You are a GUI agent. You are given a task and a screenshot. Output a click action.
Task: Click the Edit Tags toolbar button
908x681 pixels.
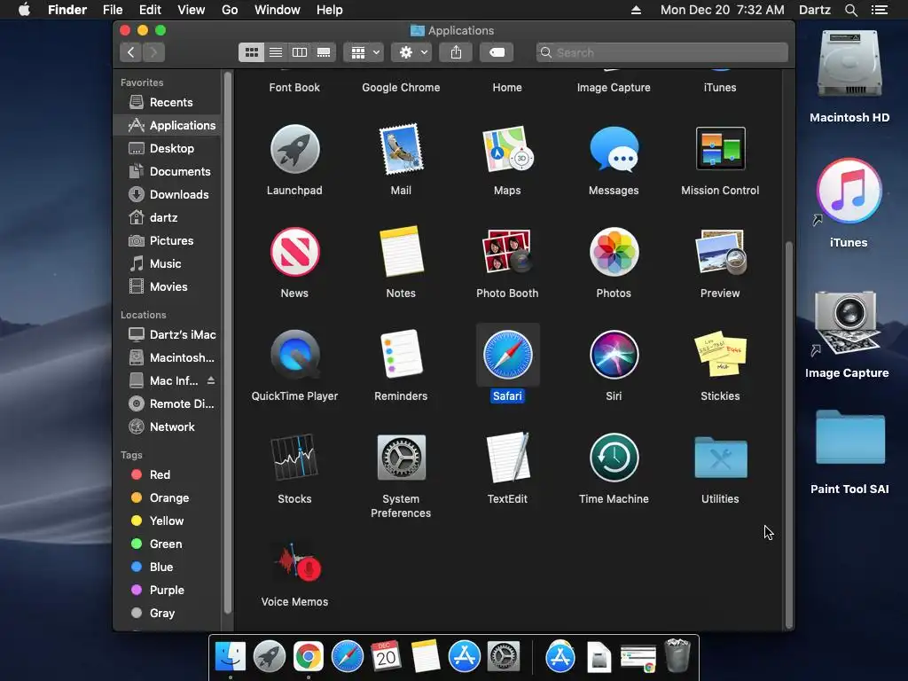(497, 52)
